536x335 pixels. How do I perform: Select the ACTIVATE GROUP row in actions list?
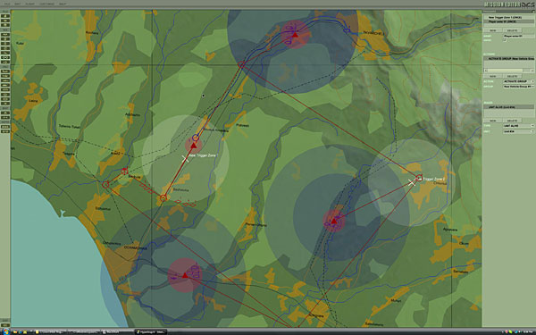pyautogui.click(x=508, y=59)
